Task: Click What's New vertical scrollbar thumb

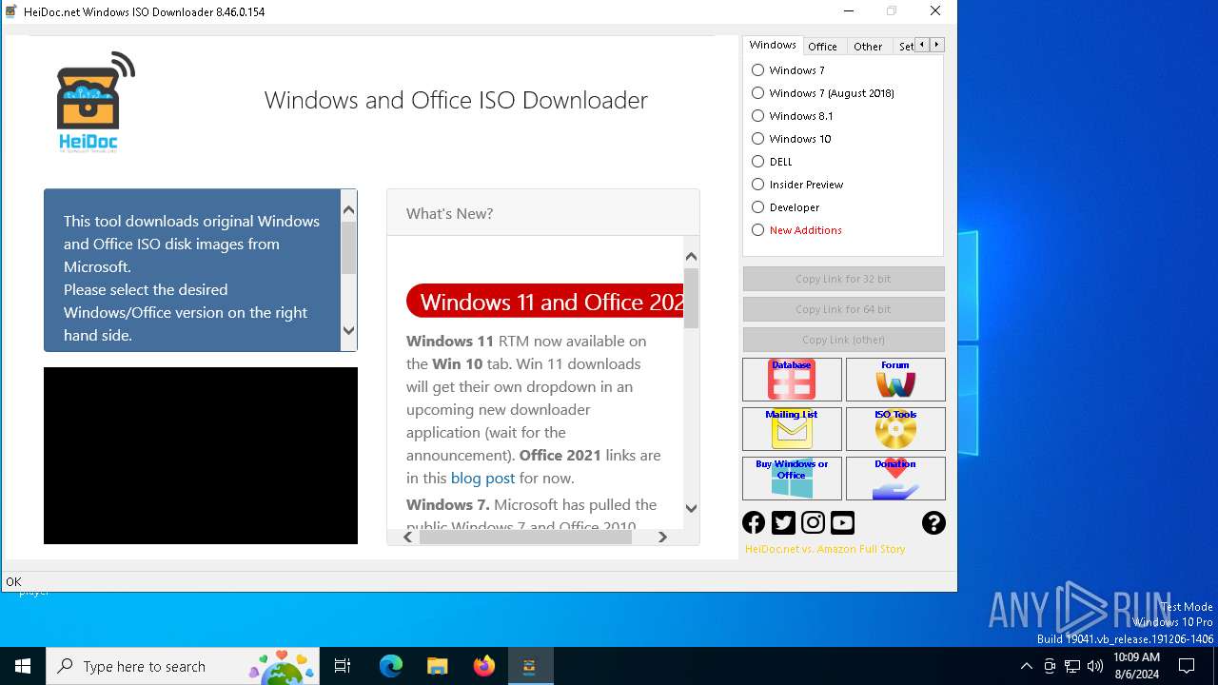Action: click(691, 298)
